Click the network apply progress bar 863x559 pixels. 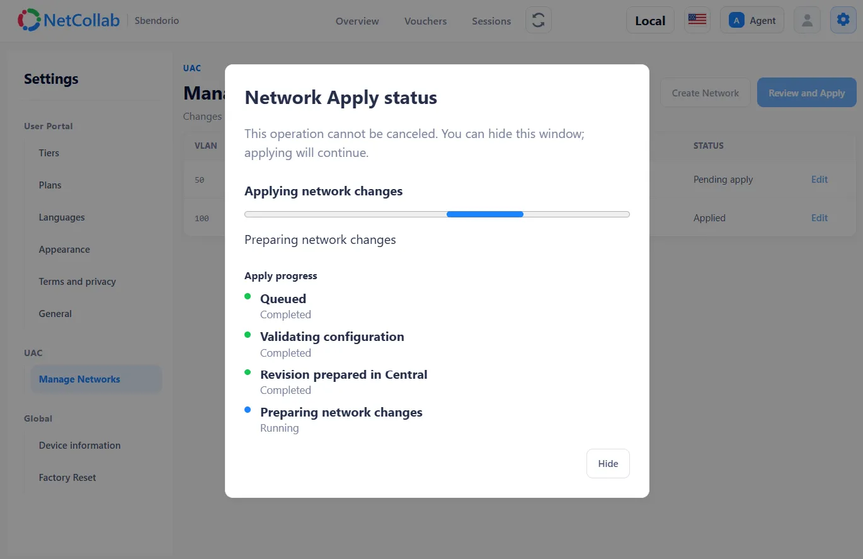click(x=437, y=214)
